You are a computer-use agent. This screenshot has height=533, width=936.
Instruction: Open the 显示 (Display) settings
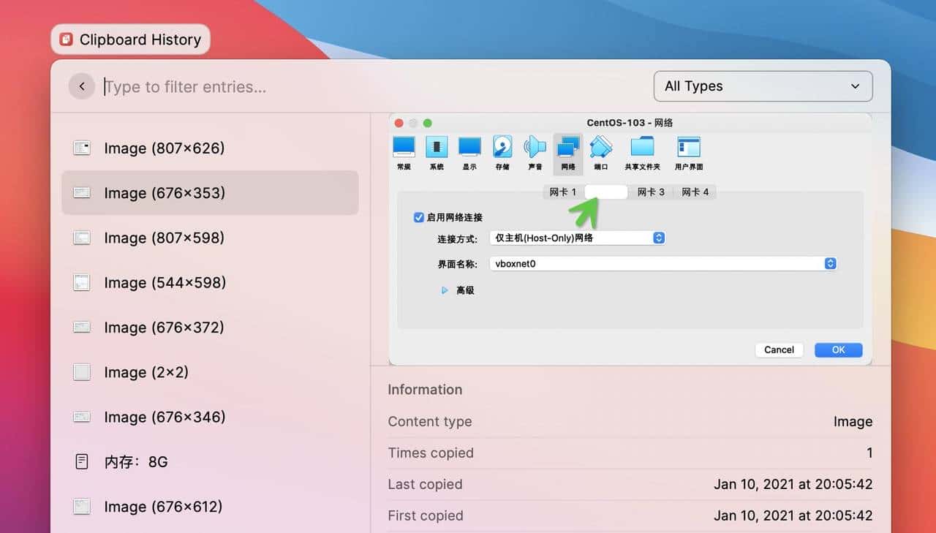469,150
